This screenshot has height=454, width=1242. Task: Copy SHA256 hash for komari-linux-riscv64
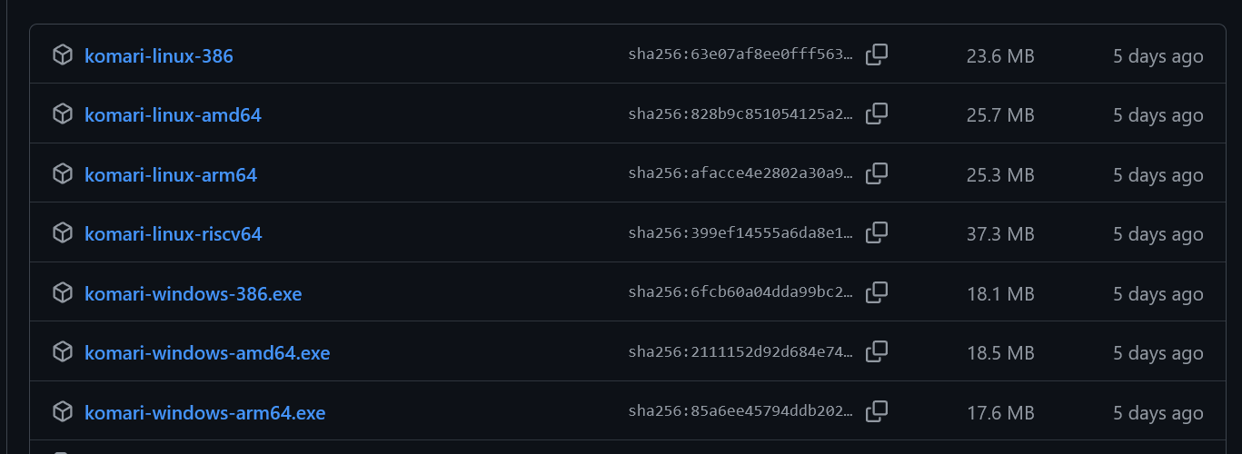(877, 233)
